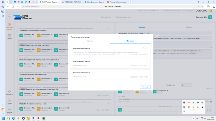Viewport: 216px width, 121px height.
Task: Open Табель in the sidebar
Action: click(9, 37)
